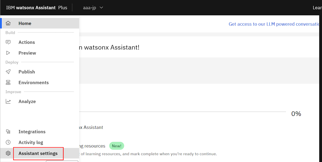
Task: Expand the aaa-jp assistant switcher chevron
Action: pyautogui.click(x=101, y=8)
